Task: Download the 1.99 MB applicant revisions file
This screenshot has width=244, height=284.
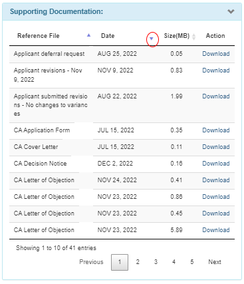Action: tap(216, 96)
